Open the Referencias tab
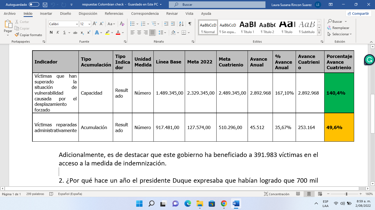Image resolution: width=375 pixels, height=210 pixels. pyautogui.click(x=114, y=13)
